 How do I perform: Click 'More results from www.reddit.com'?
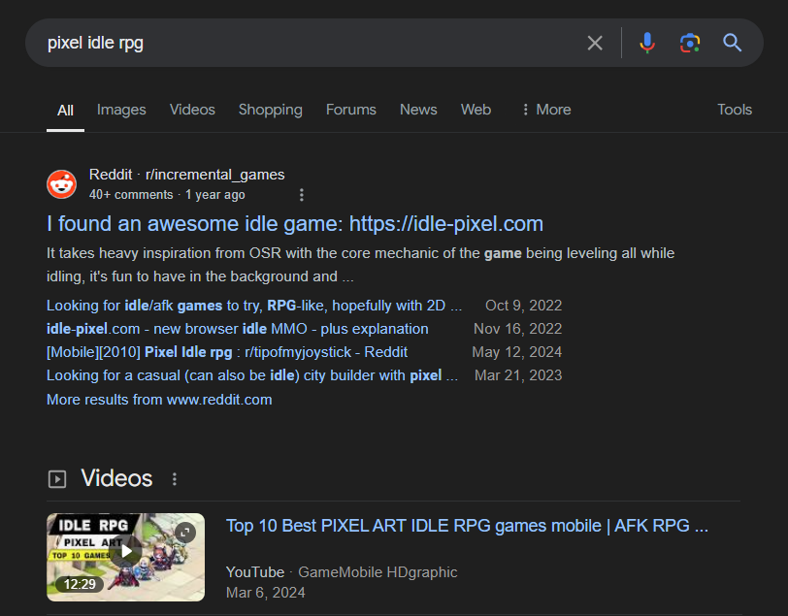click(x=159, y=400)
